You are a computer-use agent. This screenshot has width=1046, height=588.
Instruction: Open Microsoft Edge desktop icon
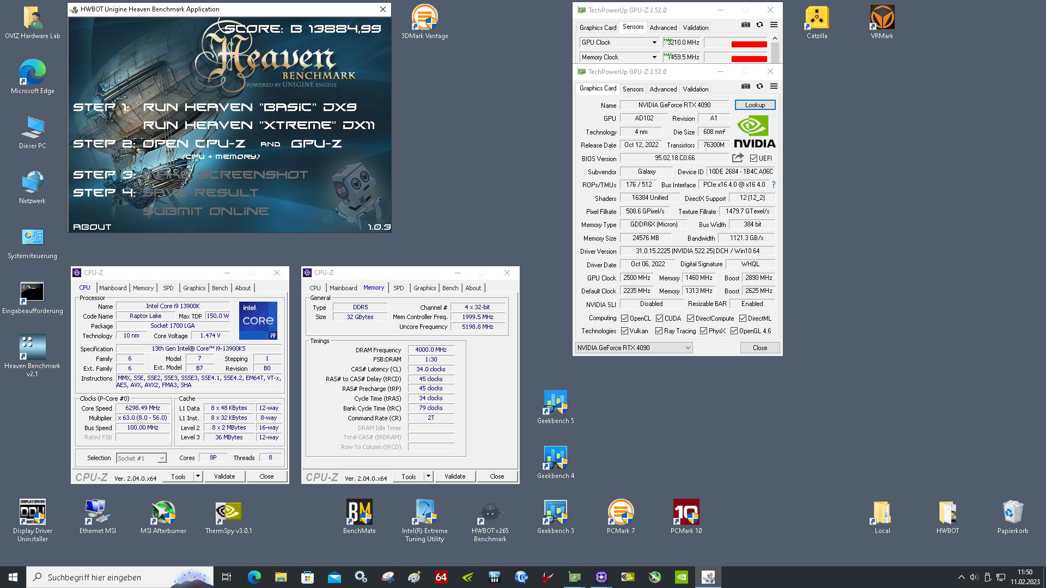click(x=32, y=77)
